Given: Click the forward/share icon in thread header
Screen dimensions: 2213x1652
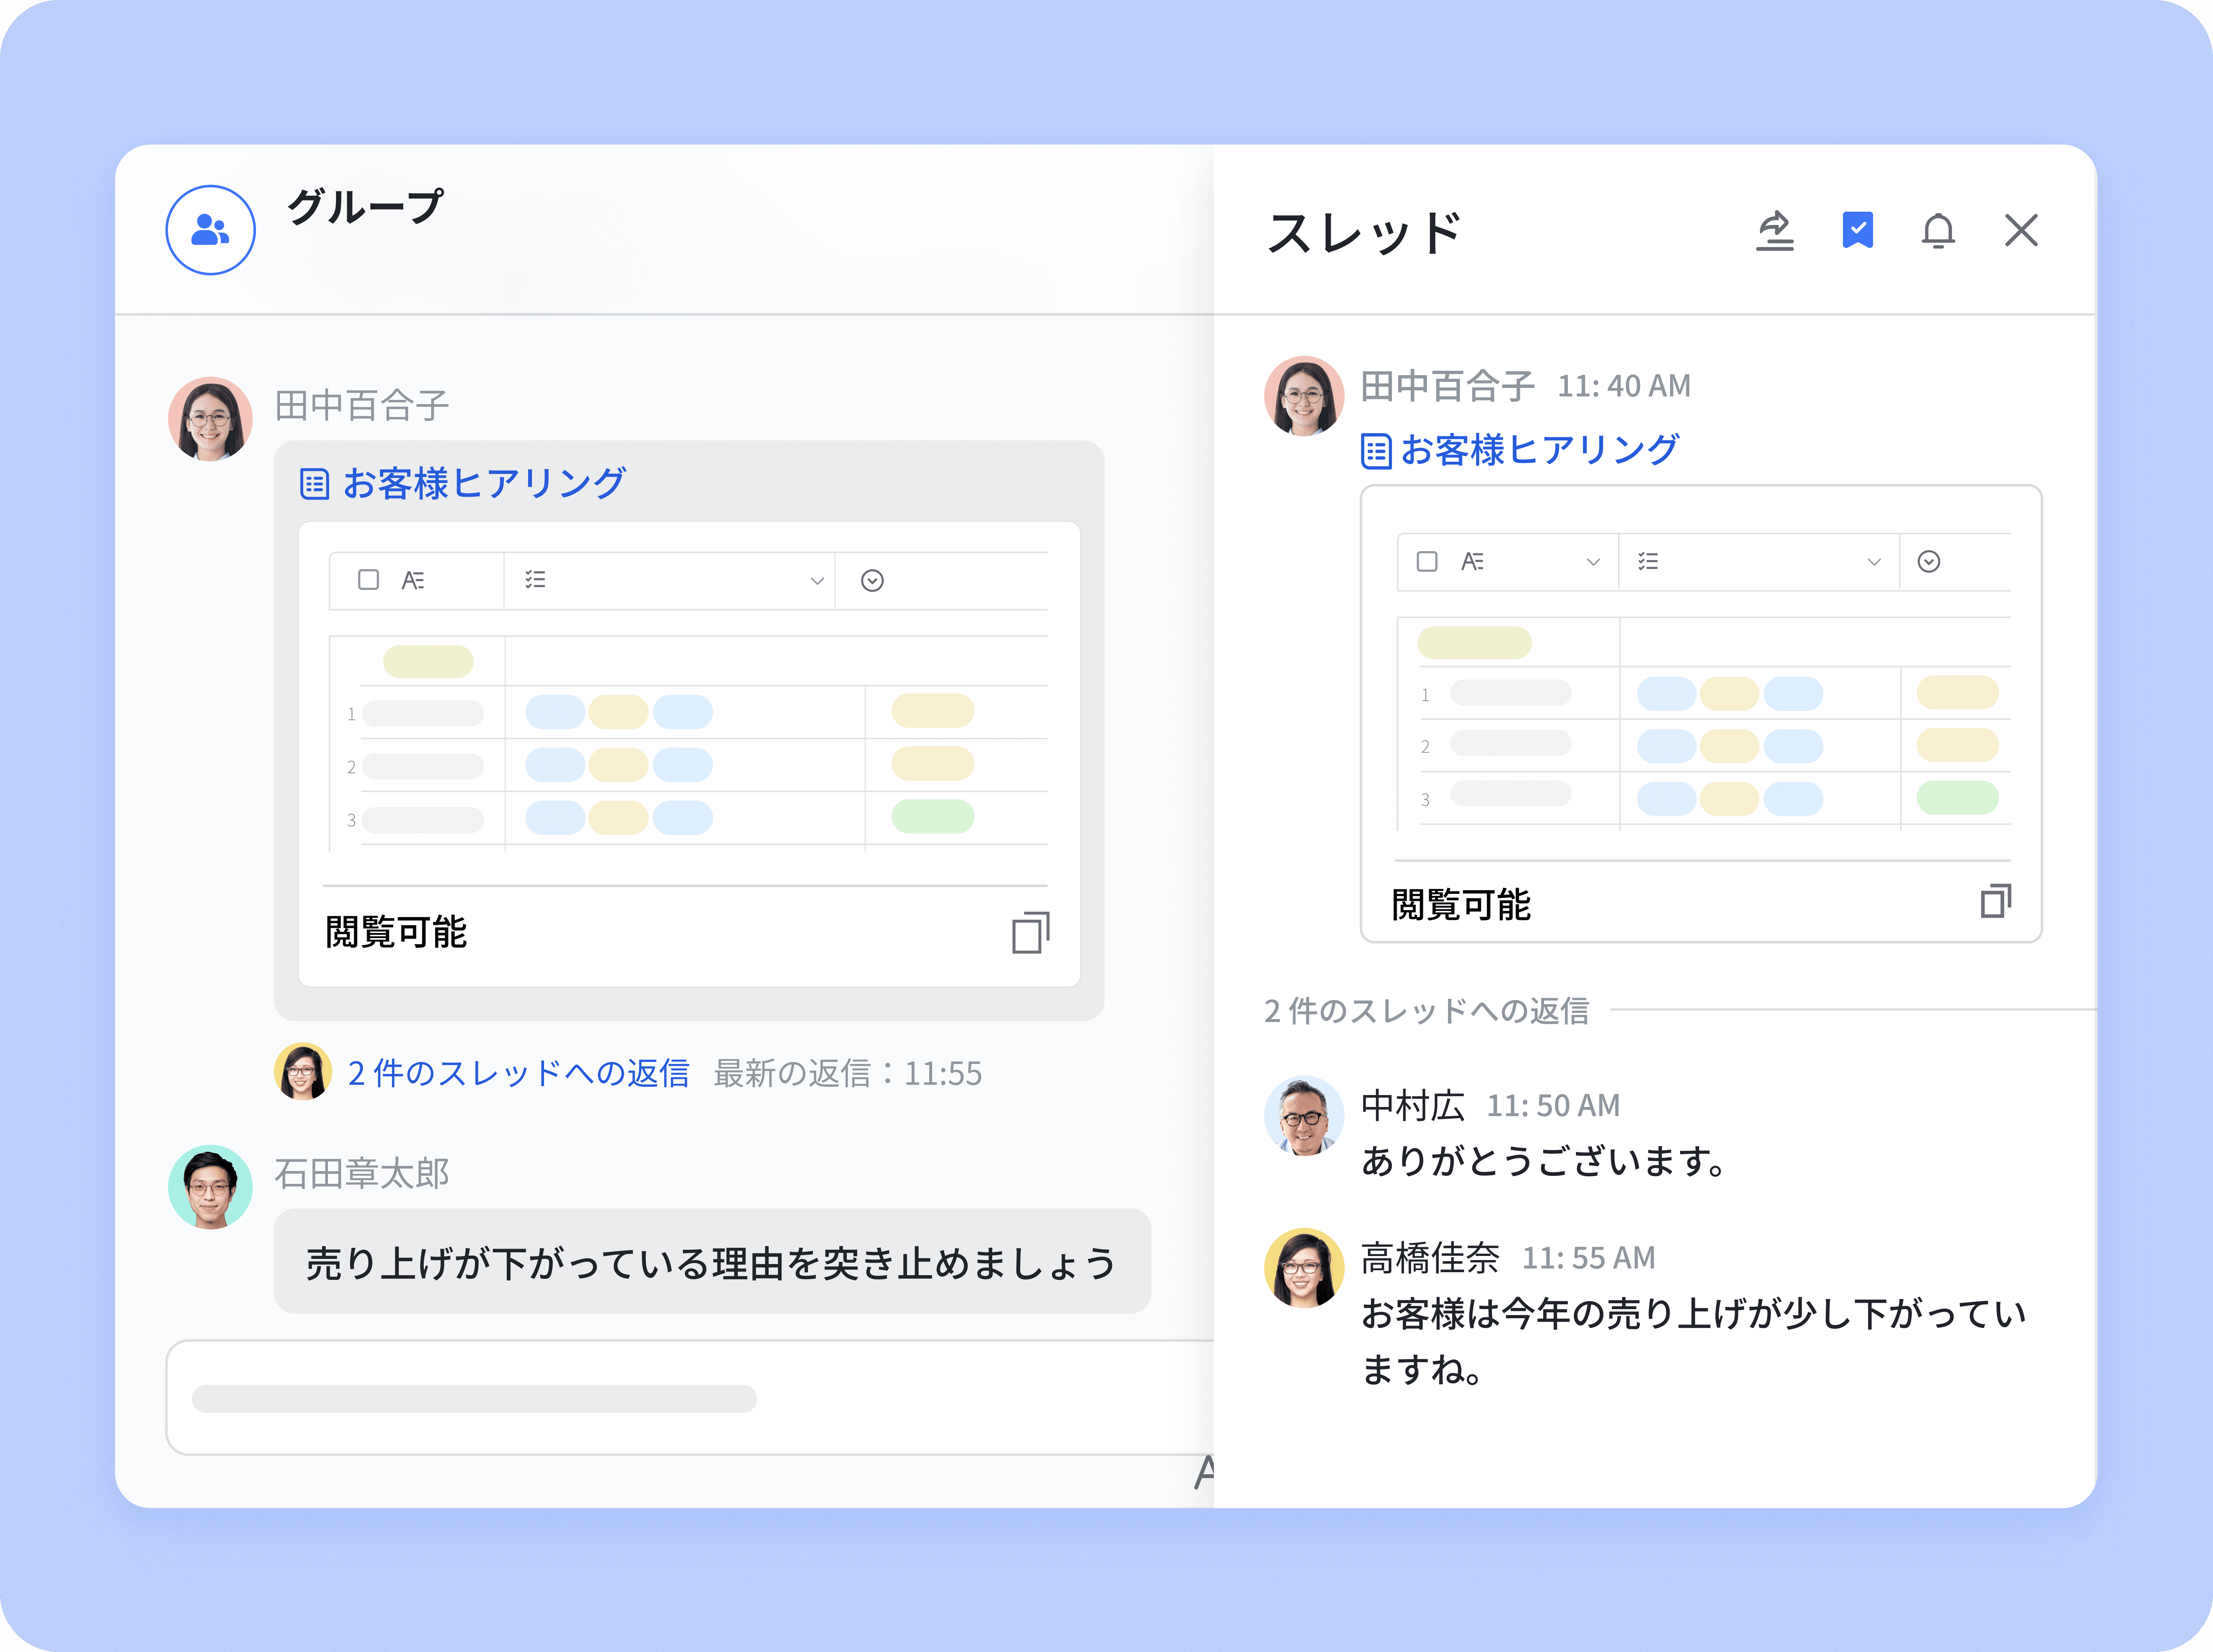Looking at the screenshot, I should click(1774, 231).
